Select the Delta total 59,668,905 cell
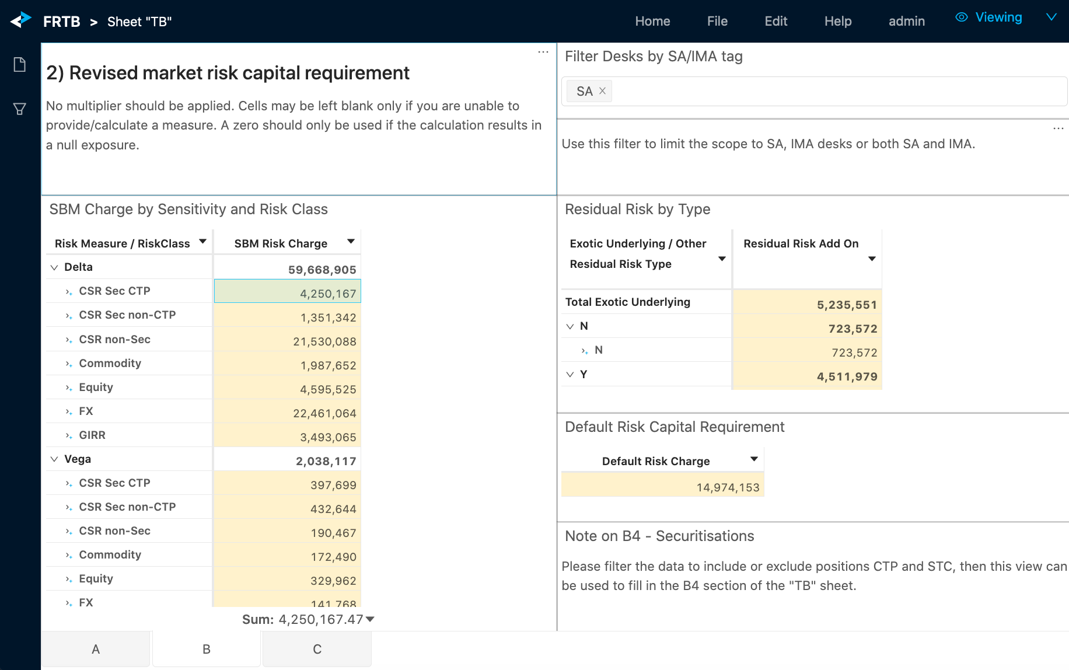 (288, 267)
